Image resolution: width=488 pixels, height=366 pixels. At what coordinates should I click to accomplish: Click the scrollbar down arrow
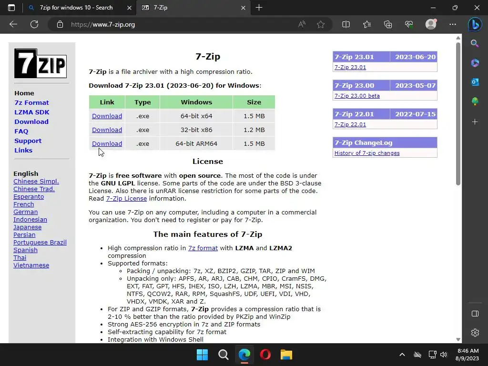click(x=458, y=339)
